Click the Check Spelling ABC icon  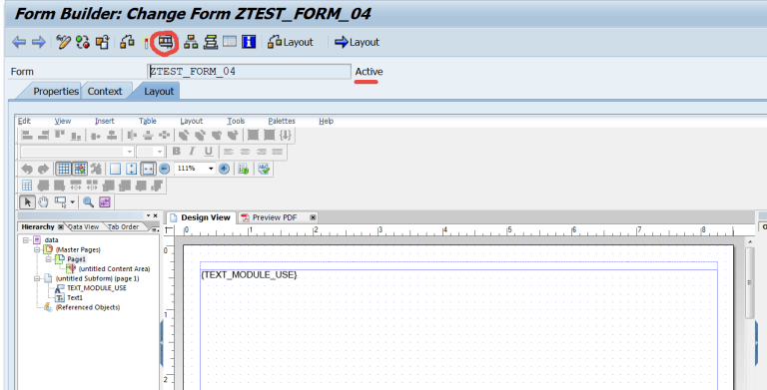pyautogui.click(x=264, y=169)
